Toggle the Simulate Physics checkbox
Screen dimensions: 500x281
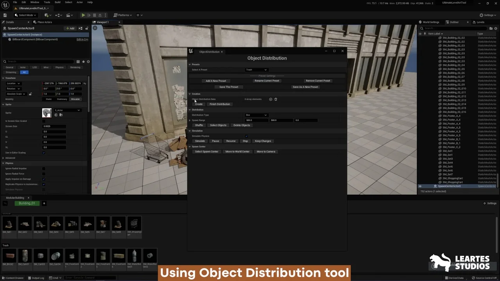246,136
